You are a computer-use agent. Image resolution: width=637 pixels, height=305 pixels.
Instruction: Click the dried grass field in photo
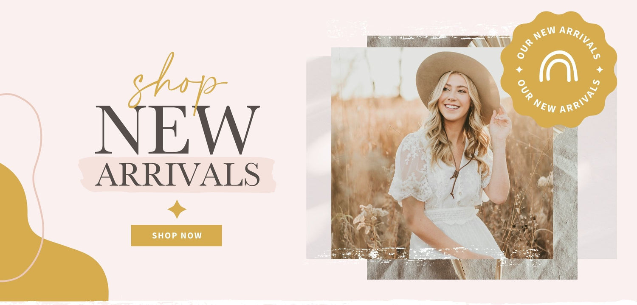click(x=365, y=170)
